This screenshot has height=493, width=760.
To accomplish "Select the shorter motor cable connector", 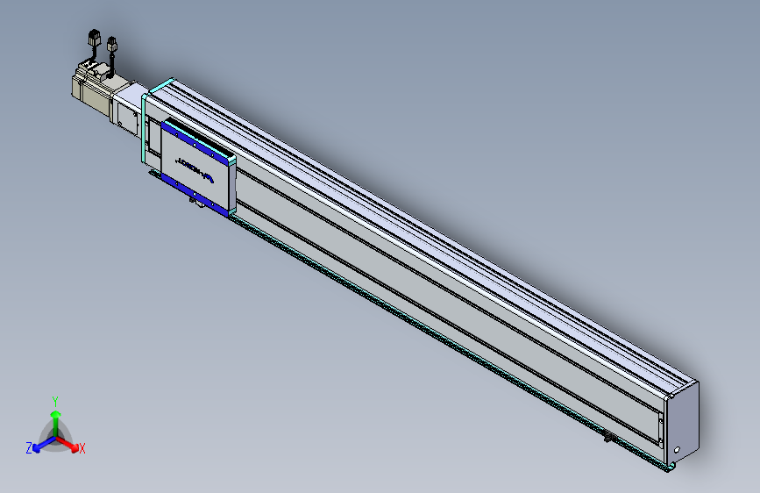I will 112,45.
